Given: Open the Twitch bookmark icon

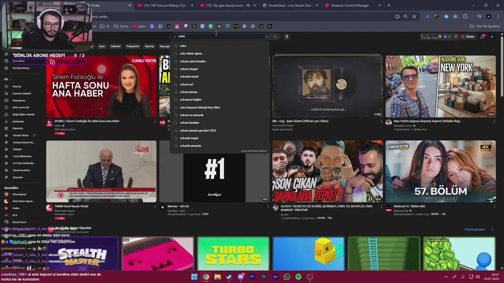Looking at the screenshot, I should tap(185, 26).
